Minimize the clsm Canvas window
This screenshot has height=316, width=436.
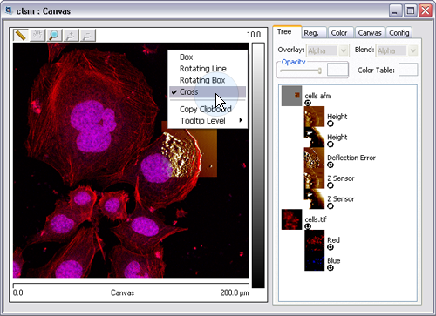point(395,11)
